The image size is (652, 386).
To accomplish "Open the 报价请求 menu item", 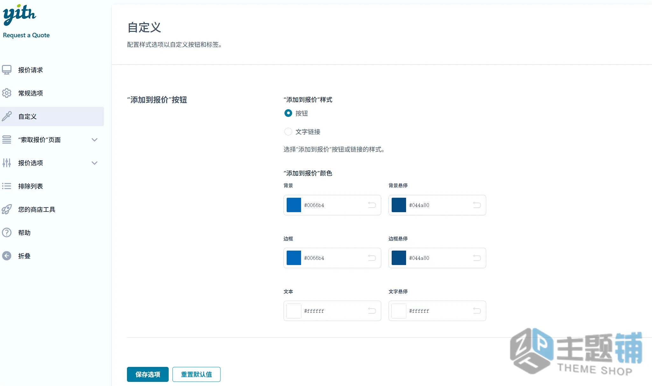I will point(52,70).
